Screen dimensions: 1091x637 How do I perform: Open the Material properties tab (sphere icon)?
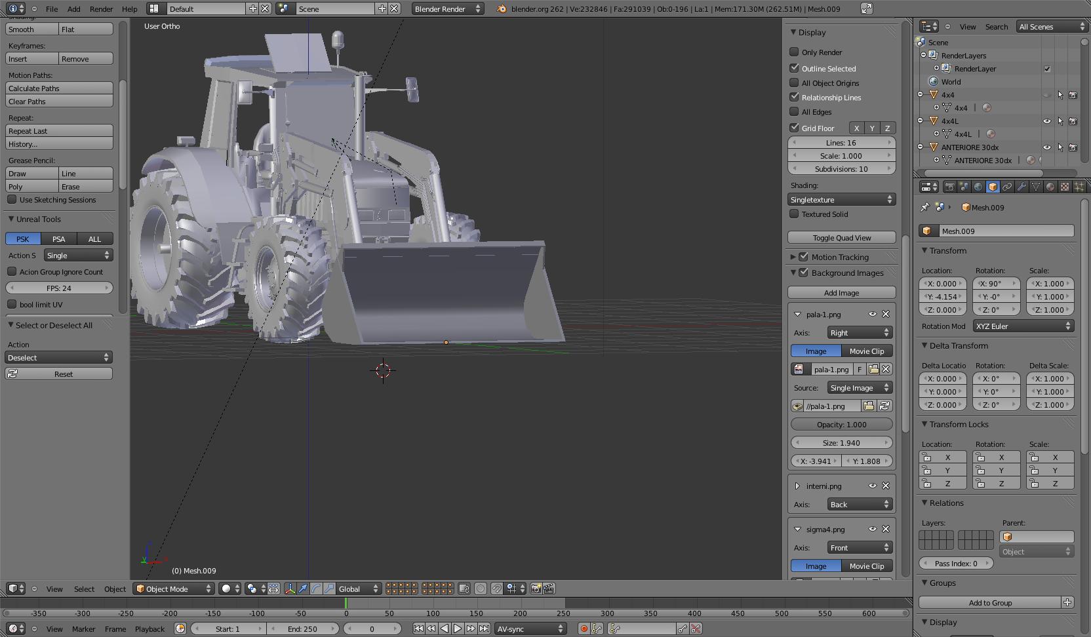(x=1050, y=187)
